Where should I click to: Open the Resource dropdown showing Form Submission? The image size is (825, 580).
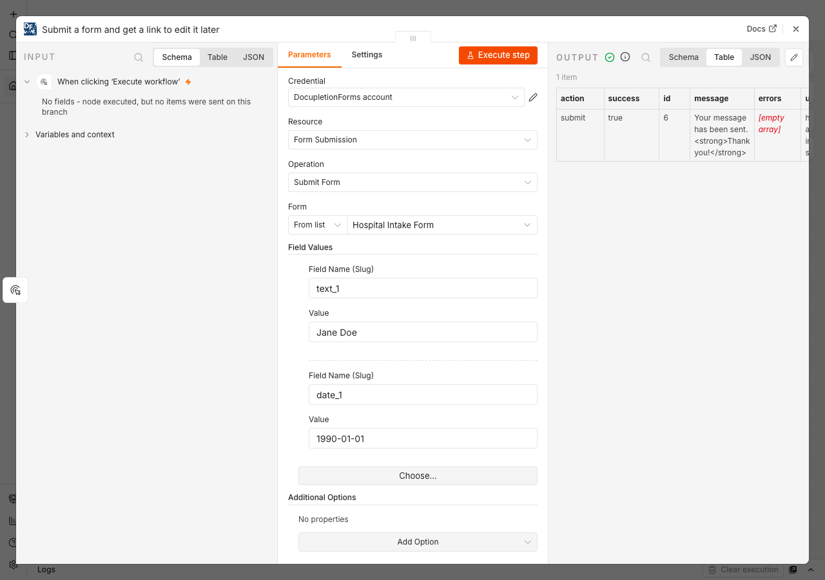[412, 140]
